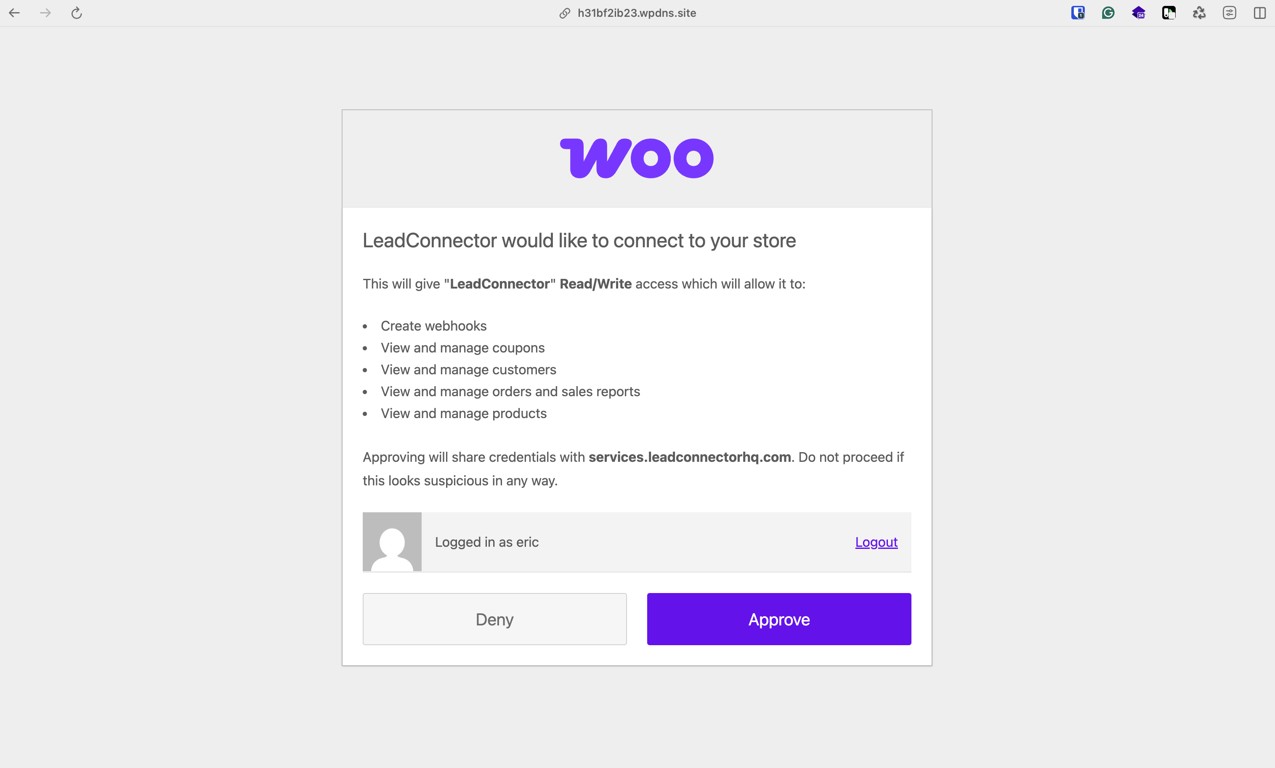Open the sliders customization icon
Image resolution: width=1275 pixels, height=768 pixels.
pos(1230,13)
